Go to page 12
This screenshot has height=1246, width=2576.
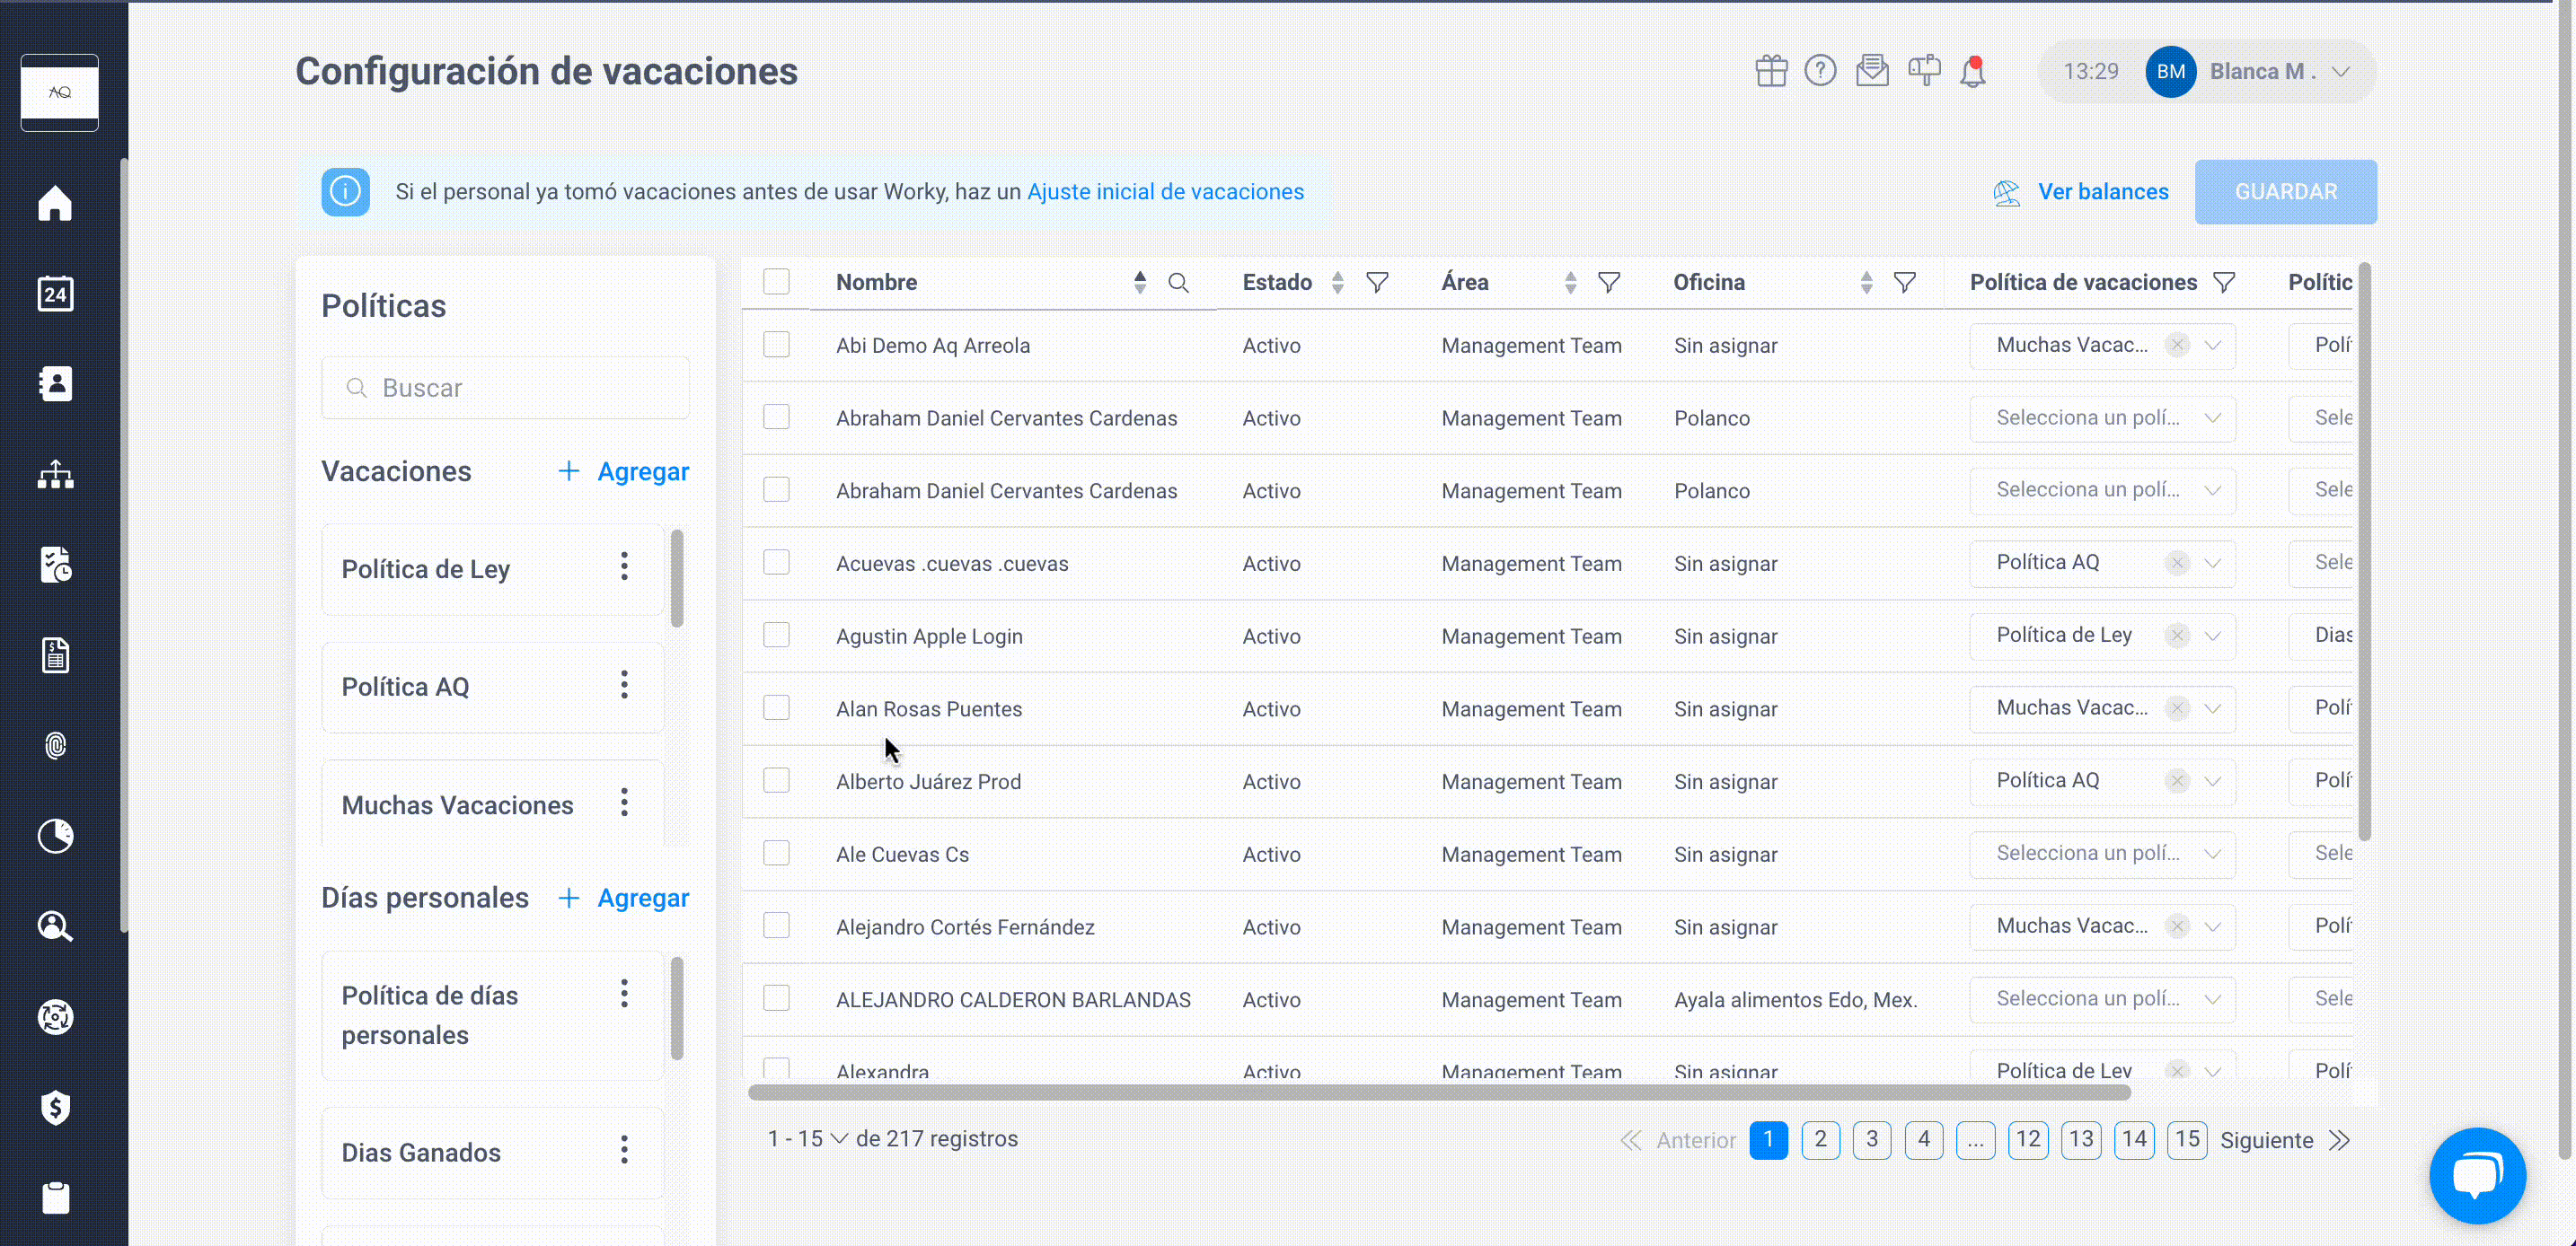point(2027,1140)
